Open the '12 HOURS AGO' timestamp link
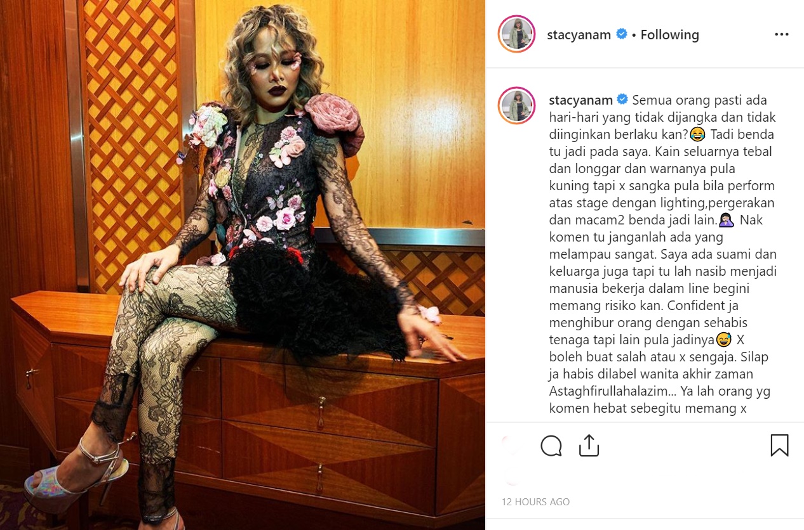 535,501
